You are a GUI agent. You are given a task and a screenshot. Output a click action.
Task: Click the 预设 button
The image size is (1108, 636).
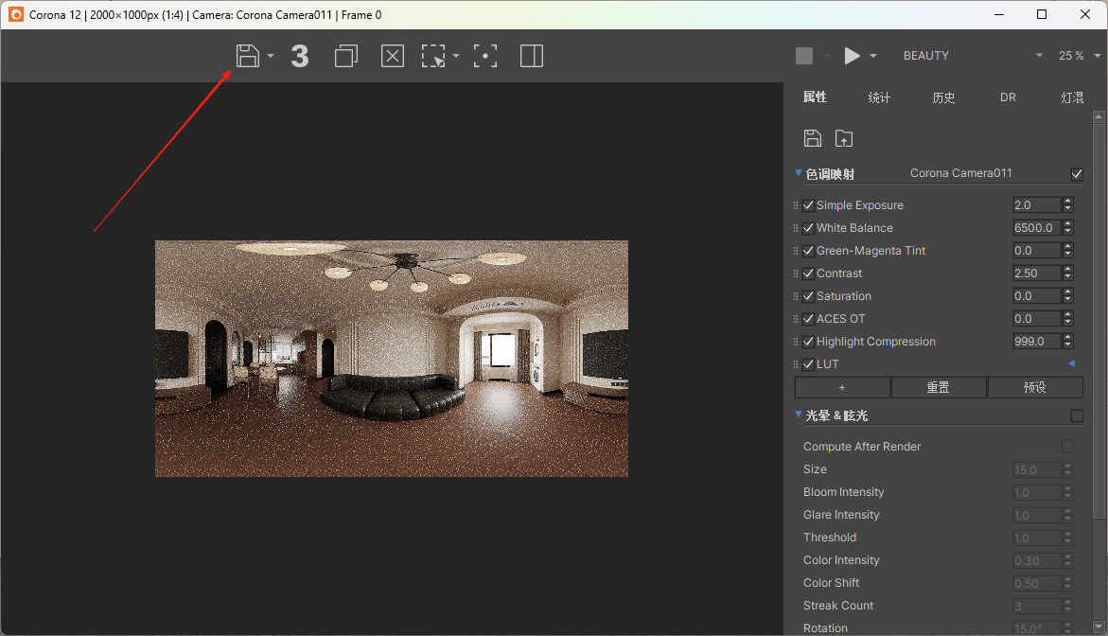coord(1035,387)
